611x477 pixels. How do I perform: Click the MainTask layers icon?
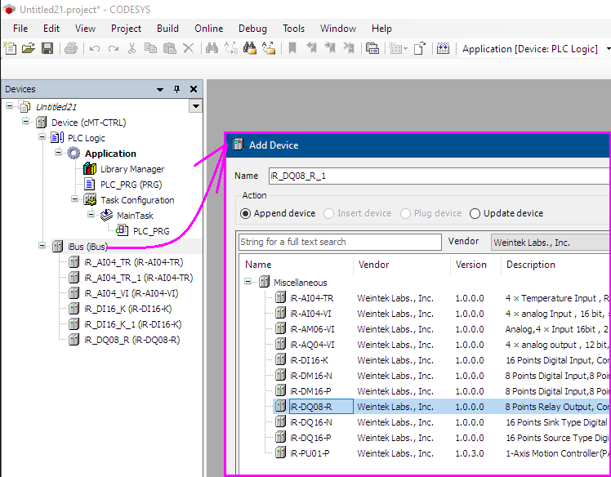click(x=106, y=215)
